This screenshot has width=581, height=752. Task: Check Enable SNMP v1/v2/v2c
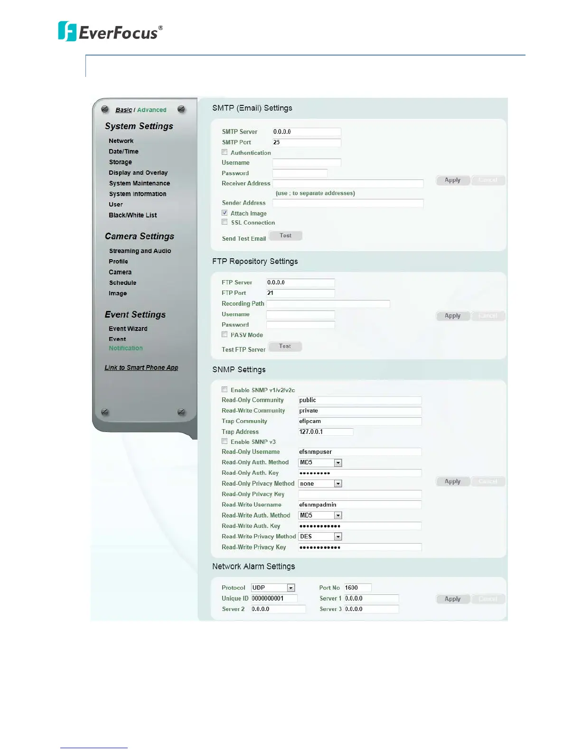[x=225, y=389]
